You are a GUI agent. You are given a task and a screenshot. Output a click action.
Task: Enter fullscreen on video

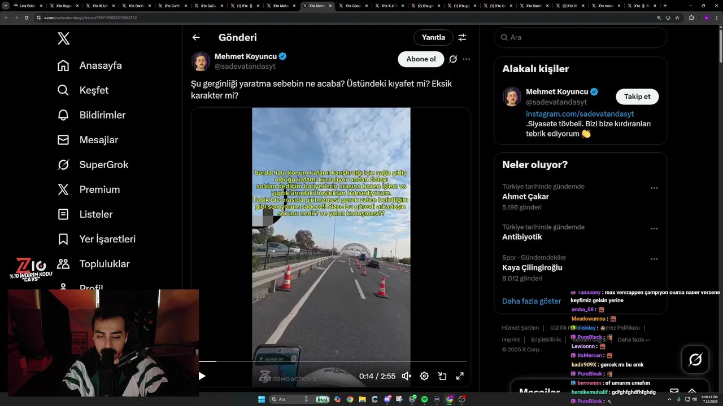tap(460, 376)
